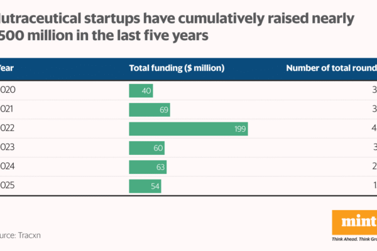This screenshot has height=251, width=377.
Task: Click the 2025 year label
Action: coord(8,186)
